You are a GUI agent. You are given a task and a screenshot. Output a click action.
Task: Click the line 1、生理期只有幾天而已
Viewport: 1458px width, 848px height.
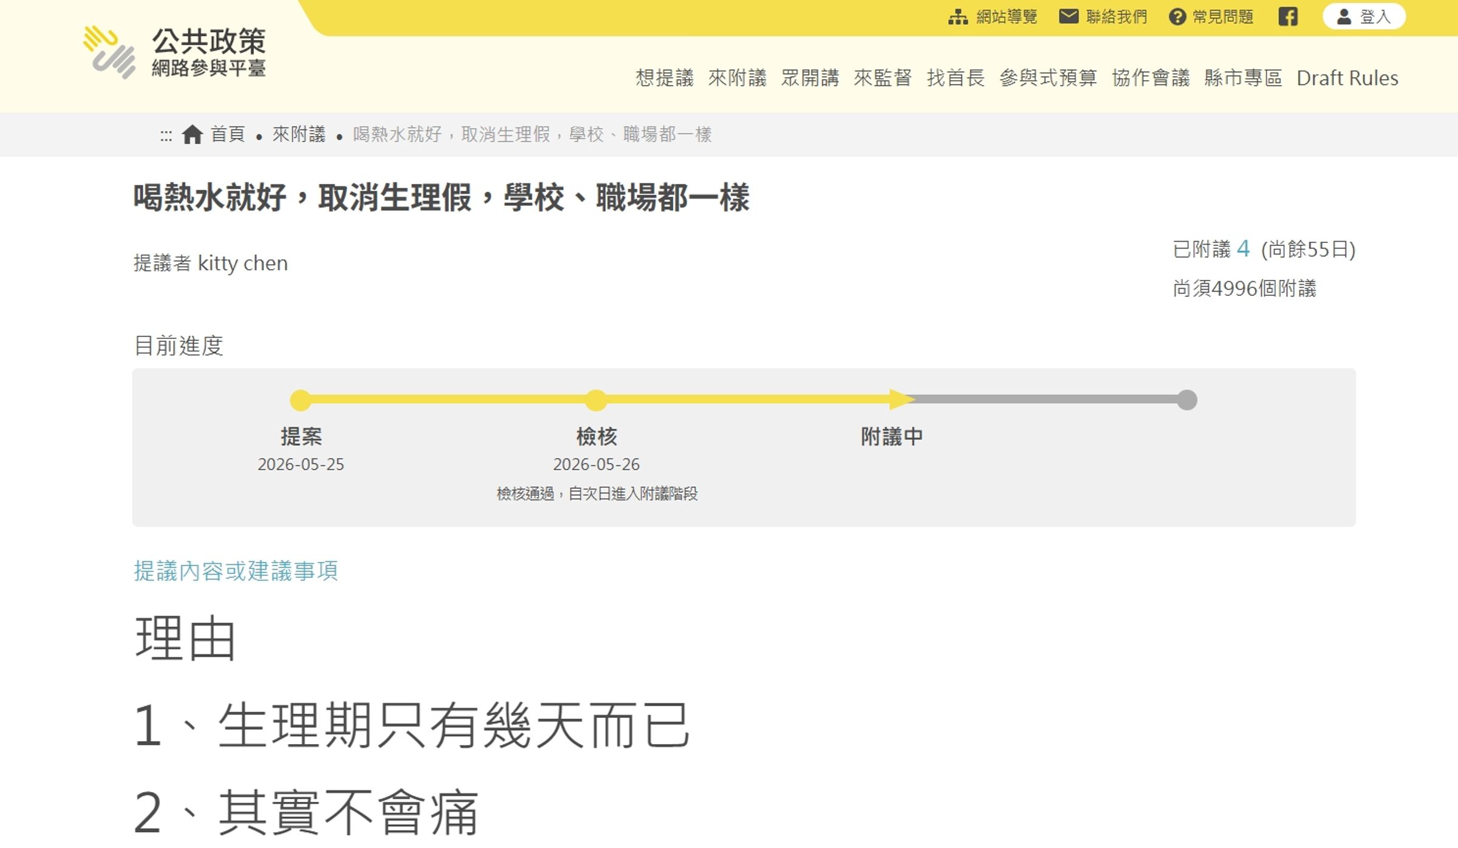tap(412, 725)
